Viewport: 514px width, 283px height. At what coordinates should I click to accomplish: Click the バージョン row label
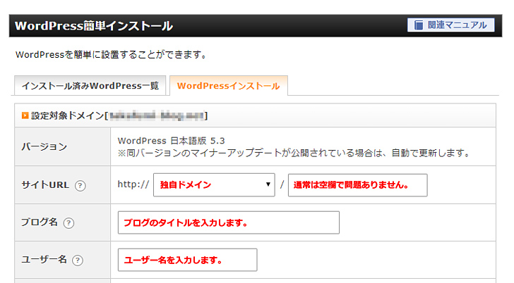point(44,146)
